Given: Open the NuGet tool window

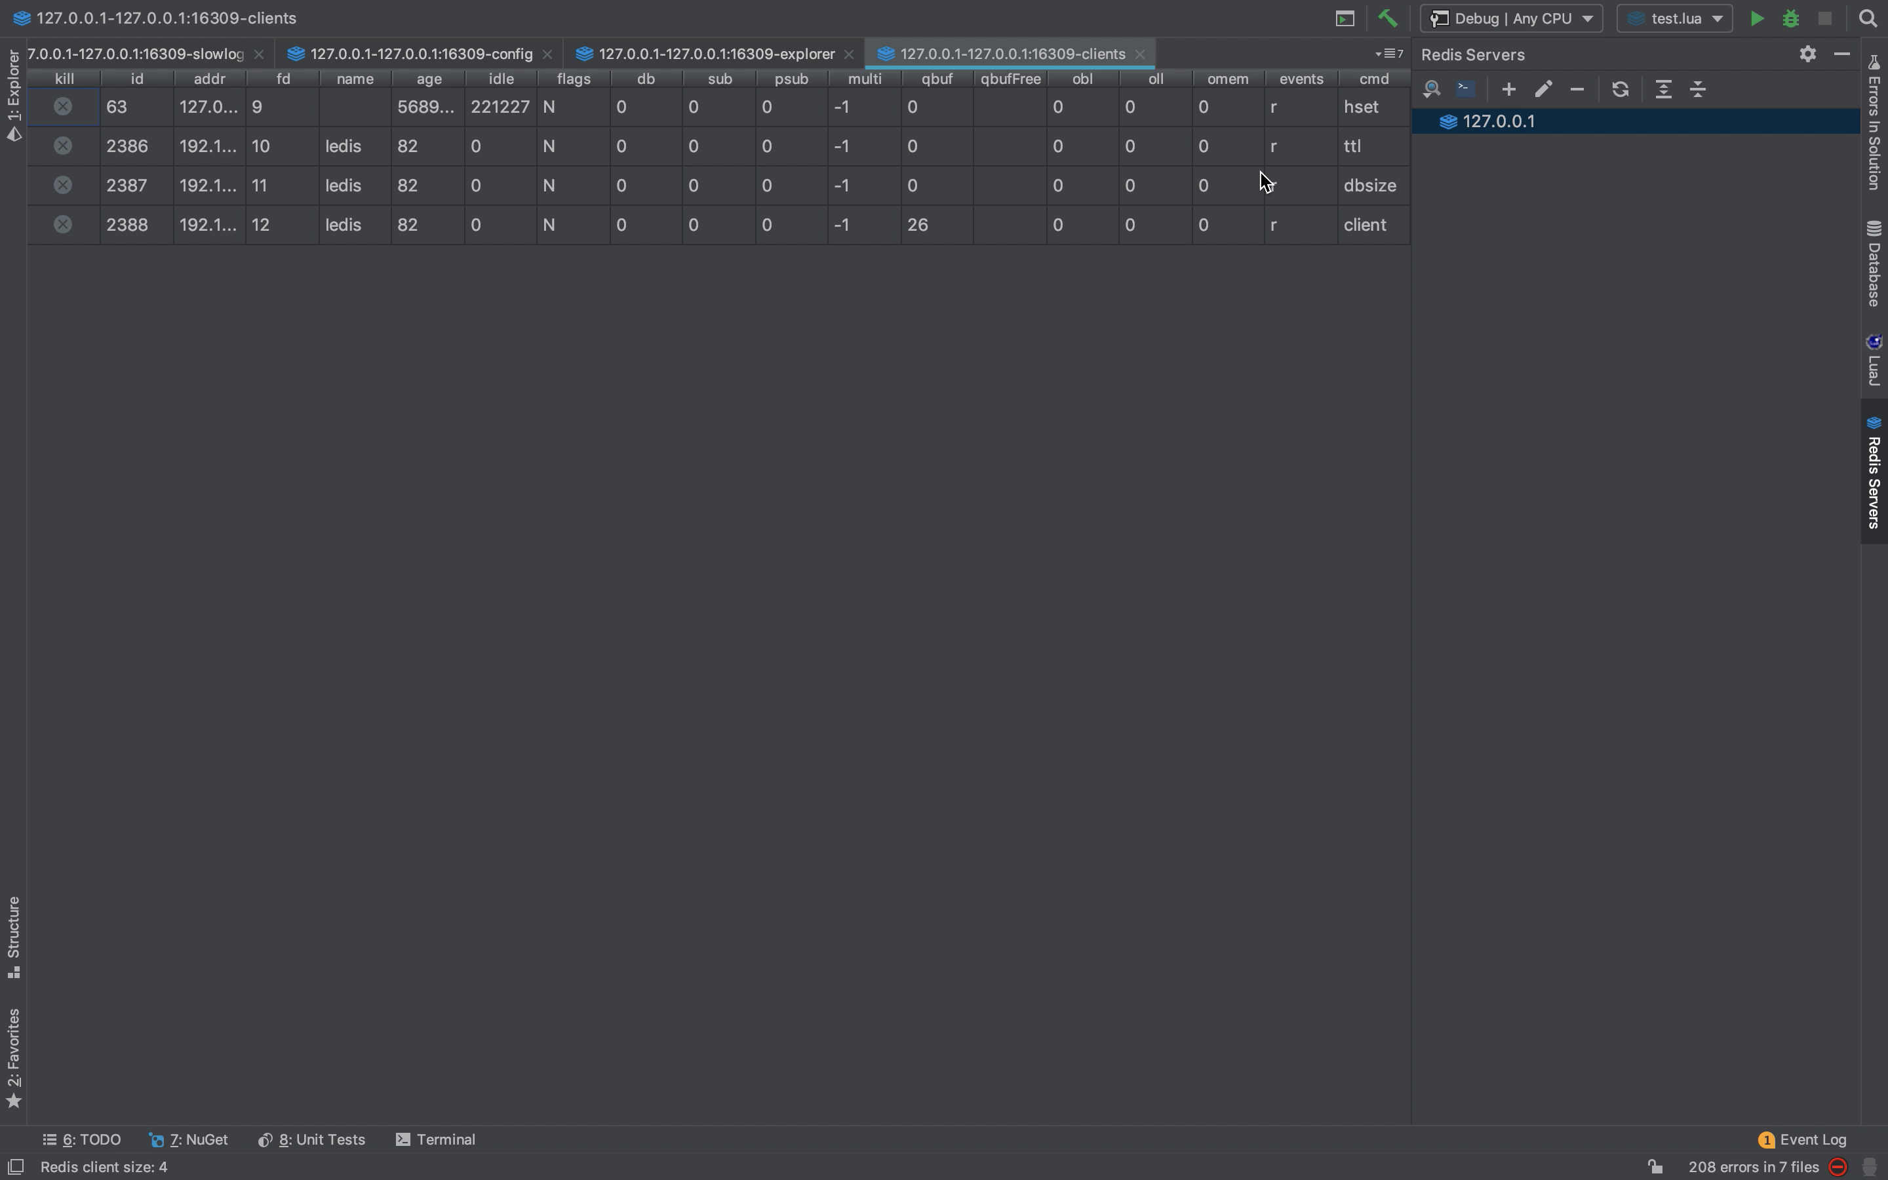Looking at the screenshot, I should [x=189, y=1139].
